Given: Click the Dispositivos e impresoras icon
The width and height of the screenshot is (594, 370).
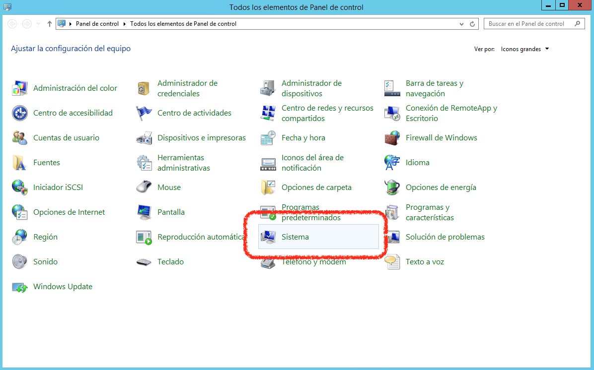Looking at the screenshot, I should pos(144,138).
